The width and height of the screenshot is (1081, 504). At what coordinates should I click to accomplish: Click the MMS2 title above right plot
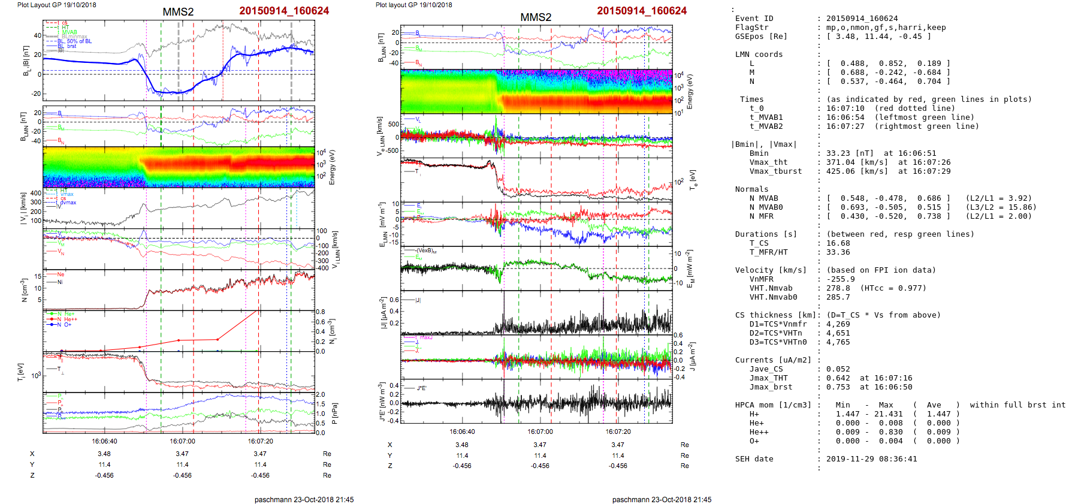pos(536,17)
